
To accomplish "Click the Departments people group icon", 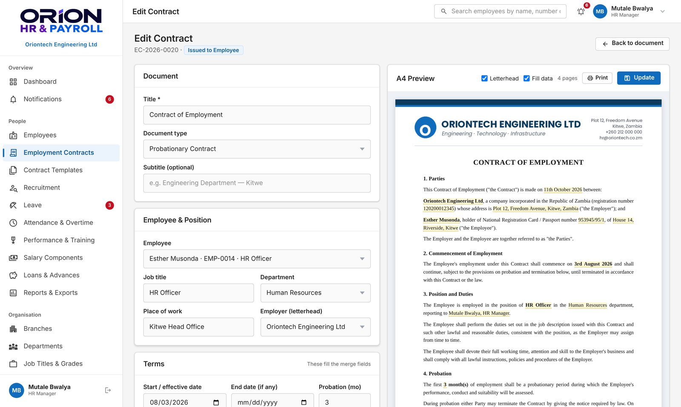I will coord(13,347).
